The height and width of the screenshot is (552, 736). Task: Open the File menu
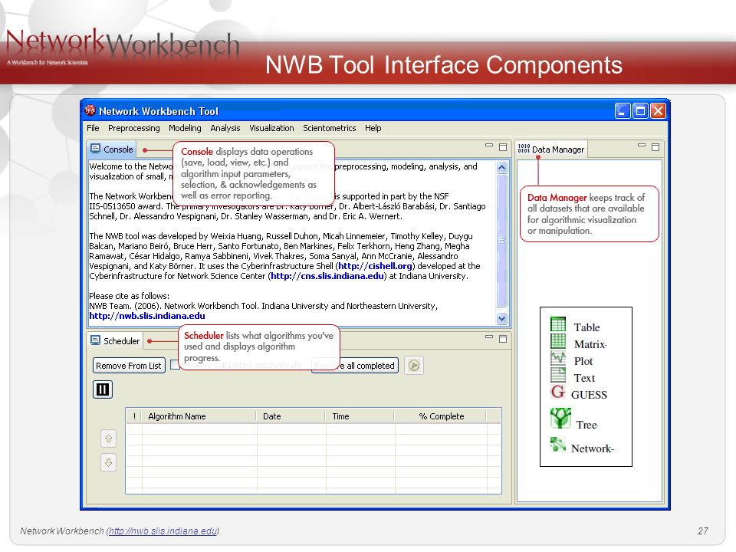pos(93,128)
